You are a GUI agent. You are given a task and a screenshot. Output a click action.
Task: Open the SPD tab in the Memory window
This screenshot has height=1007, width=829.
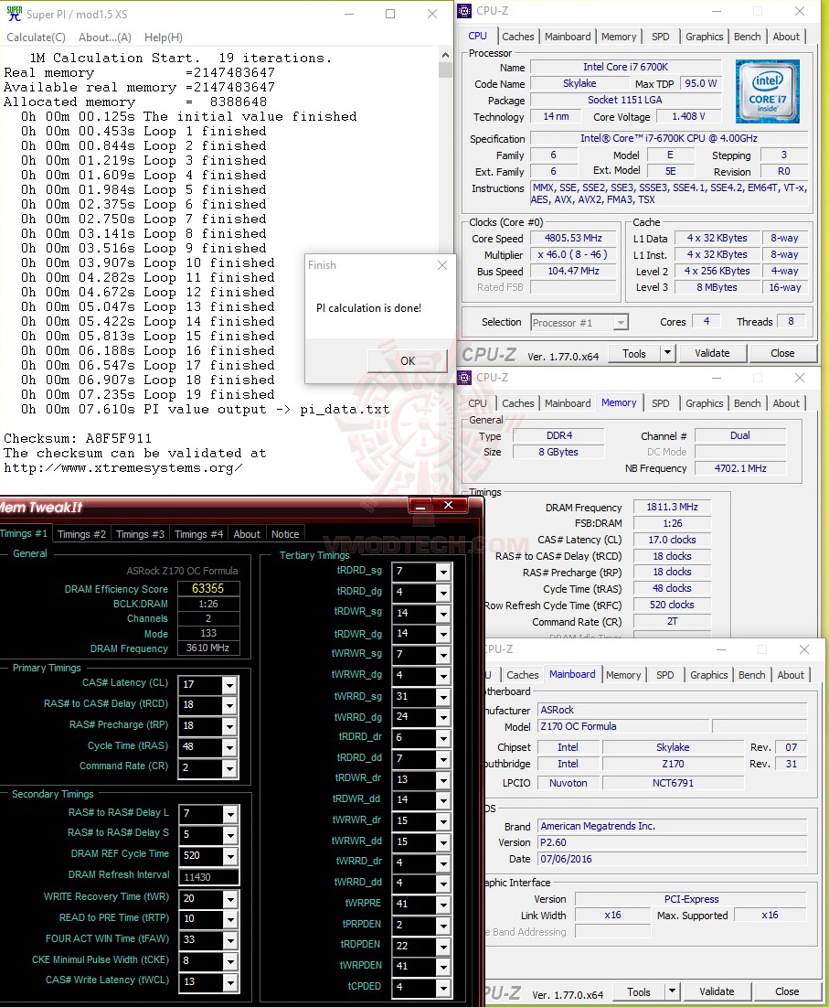(x=661, y=403)
